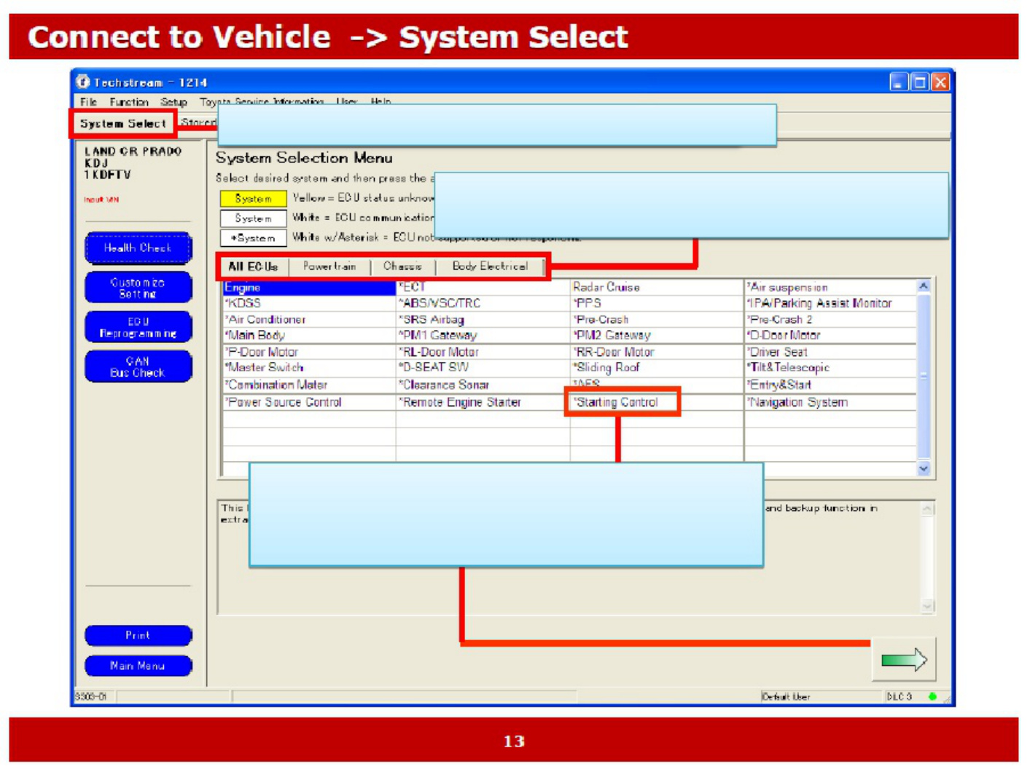
Task: Close the Techstream window
Action: pos(940,82)
